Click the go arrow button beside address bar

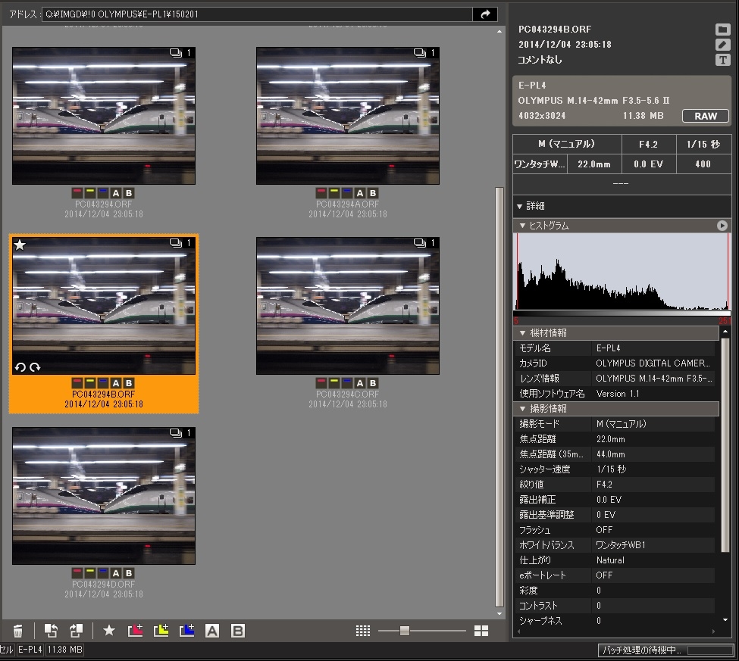click(x=484, y=14)
